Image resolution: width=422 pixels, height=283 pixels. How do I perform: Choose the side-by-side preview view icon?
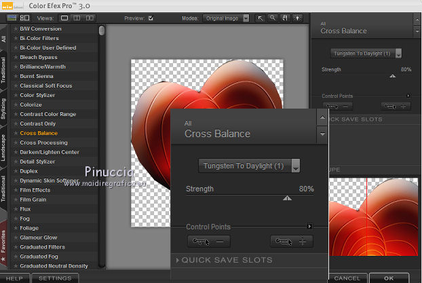tap(89, 18)
